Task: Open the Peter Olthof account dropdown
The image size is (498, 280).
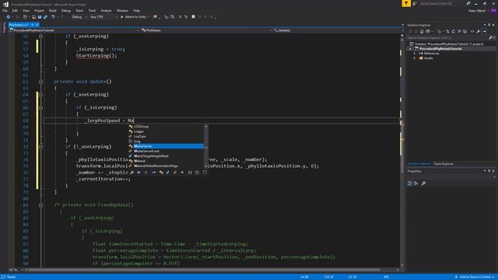Action: coord(479,10)
